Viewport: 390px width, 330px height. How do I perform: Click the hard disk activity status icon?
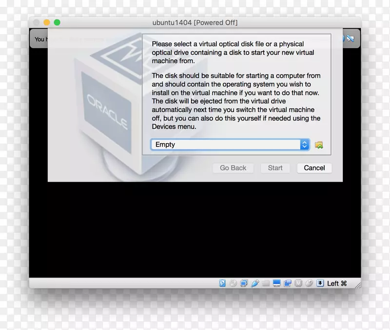click(x=221, y=283)
